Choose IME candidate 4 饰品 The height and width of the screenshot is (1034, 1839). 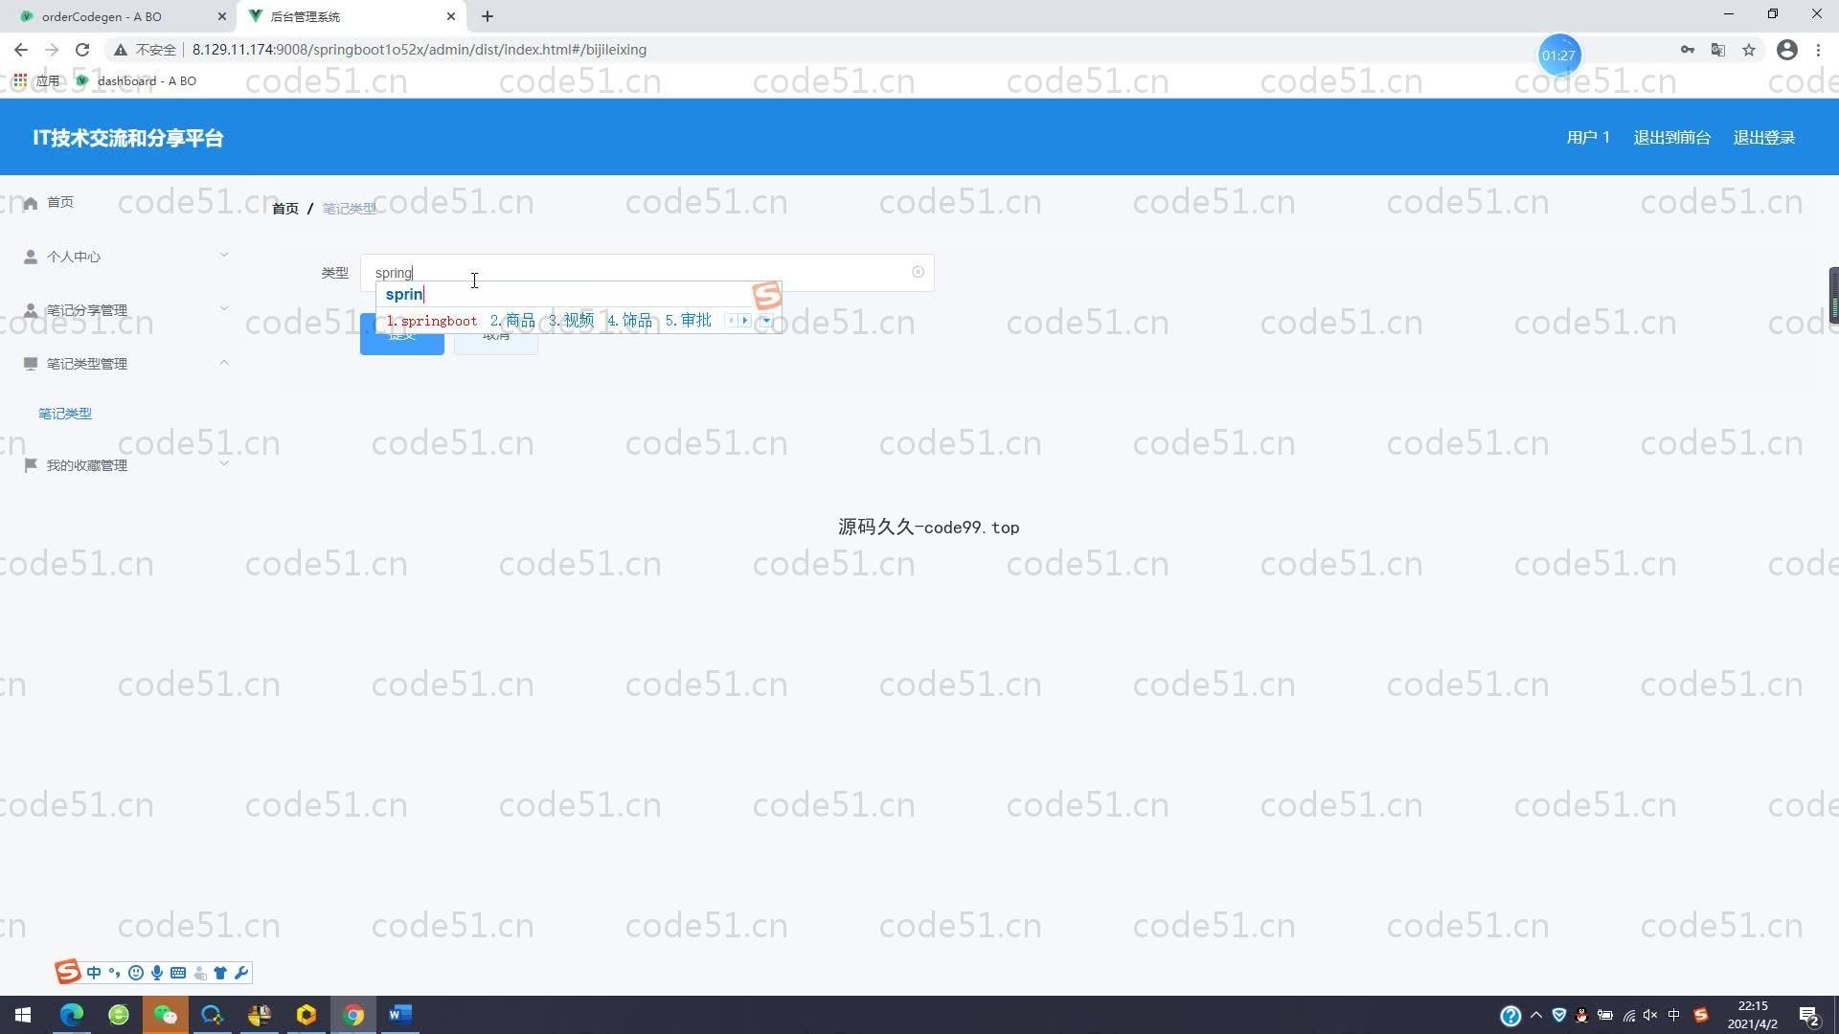coord(629,321)
